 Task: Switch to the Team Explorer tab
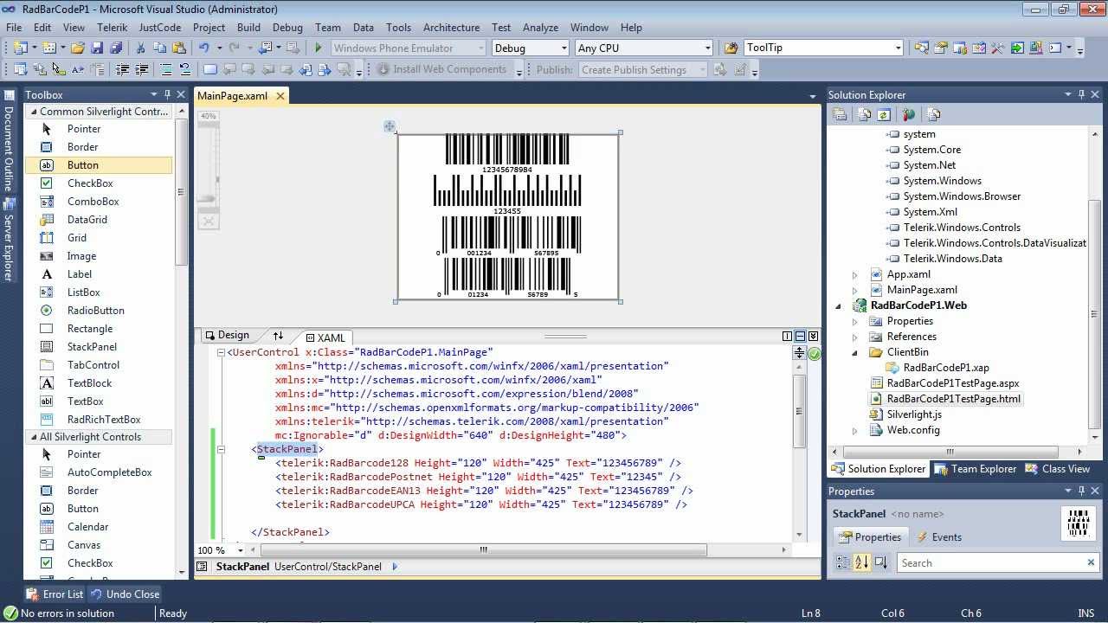(x=976, y=469)
